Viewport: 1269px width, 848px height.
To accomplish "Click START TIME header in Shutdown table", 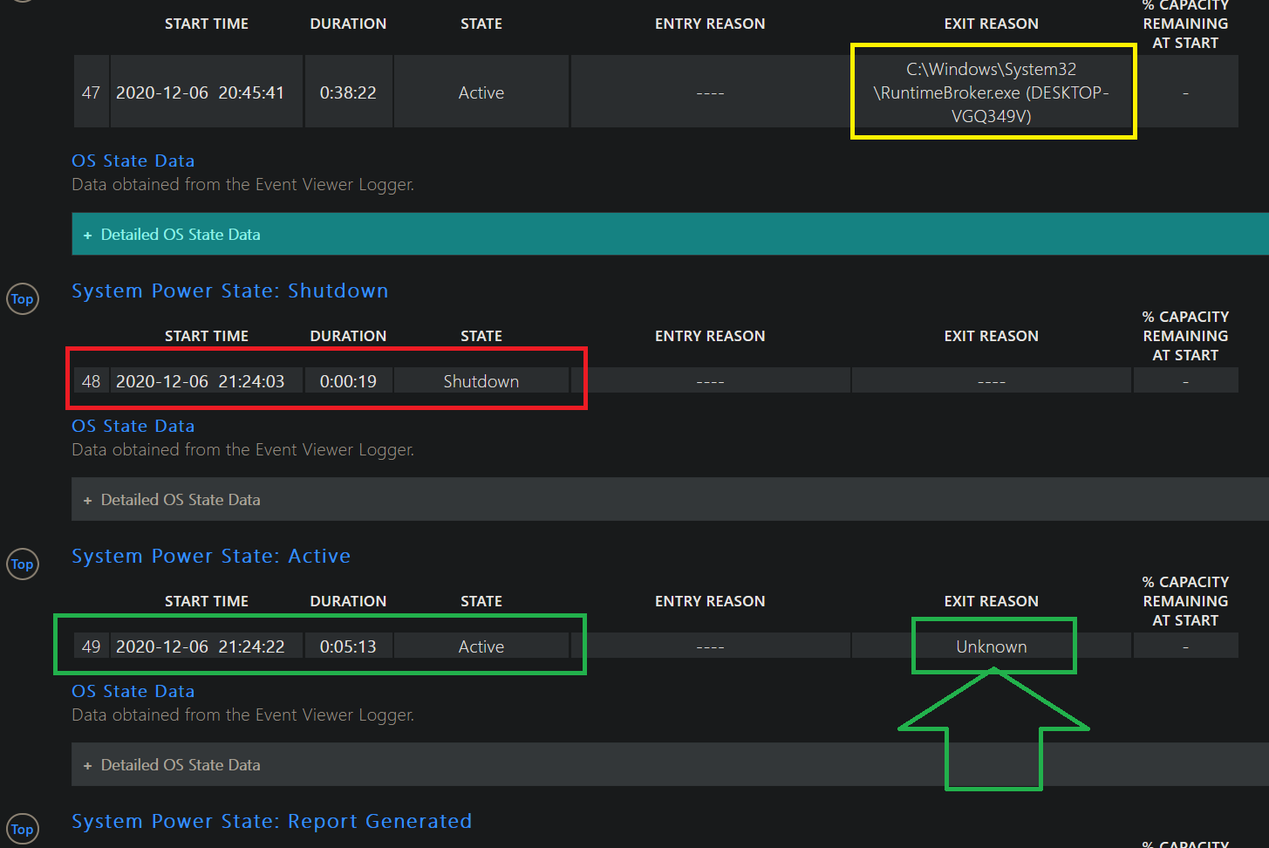I will click(x=207, y=336).
